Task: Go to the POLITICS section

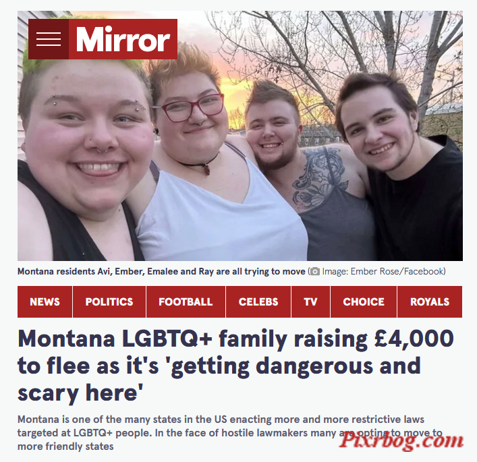Action: (x=109, y=301)
